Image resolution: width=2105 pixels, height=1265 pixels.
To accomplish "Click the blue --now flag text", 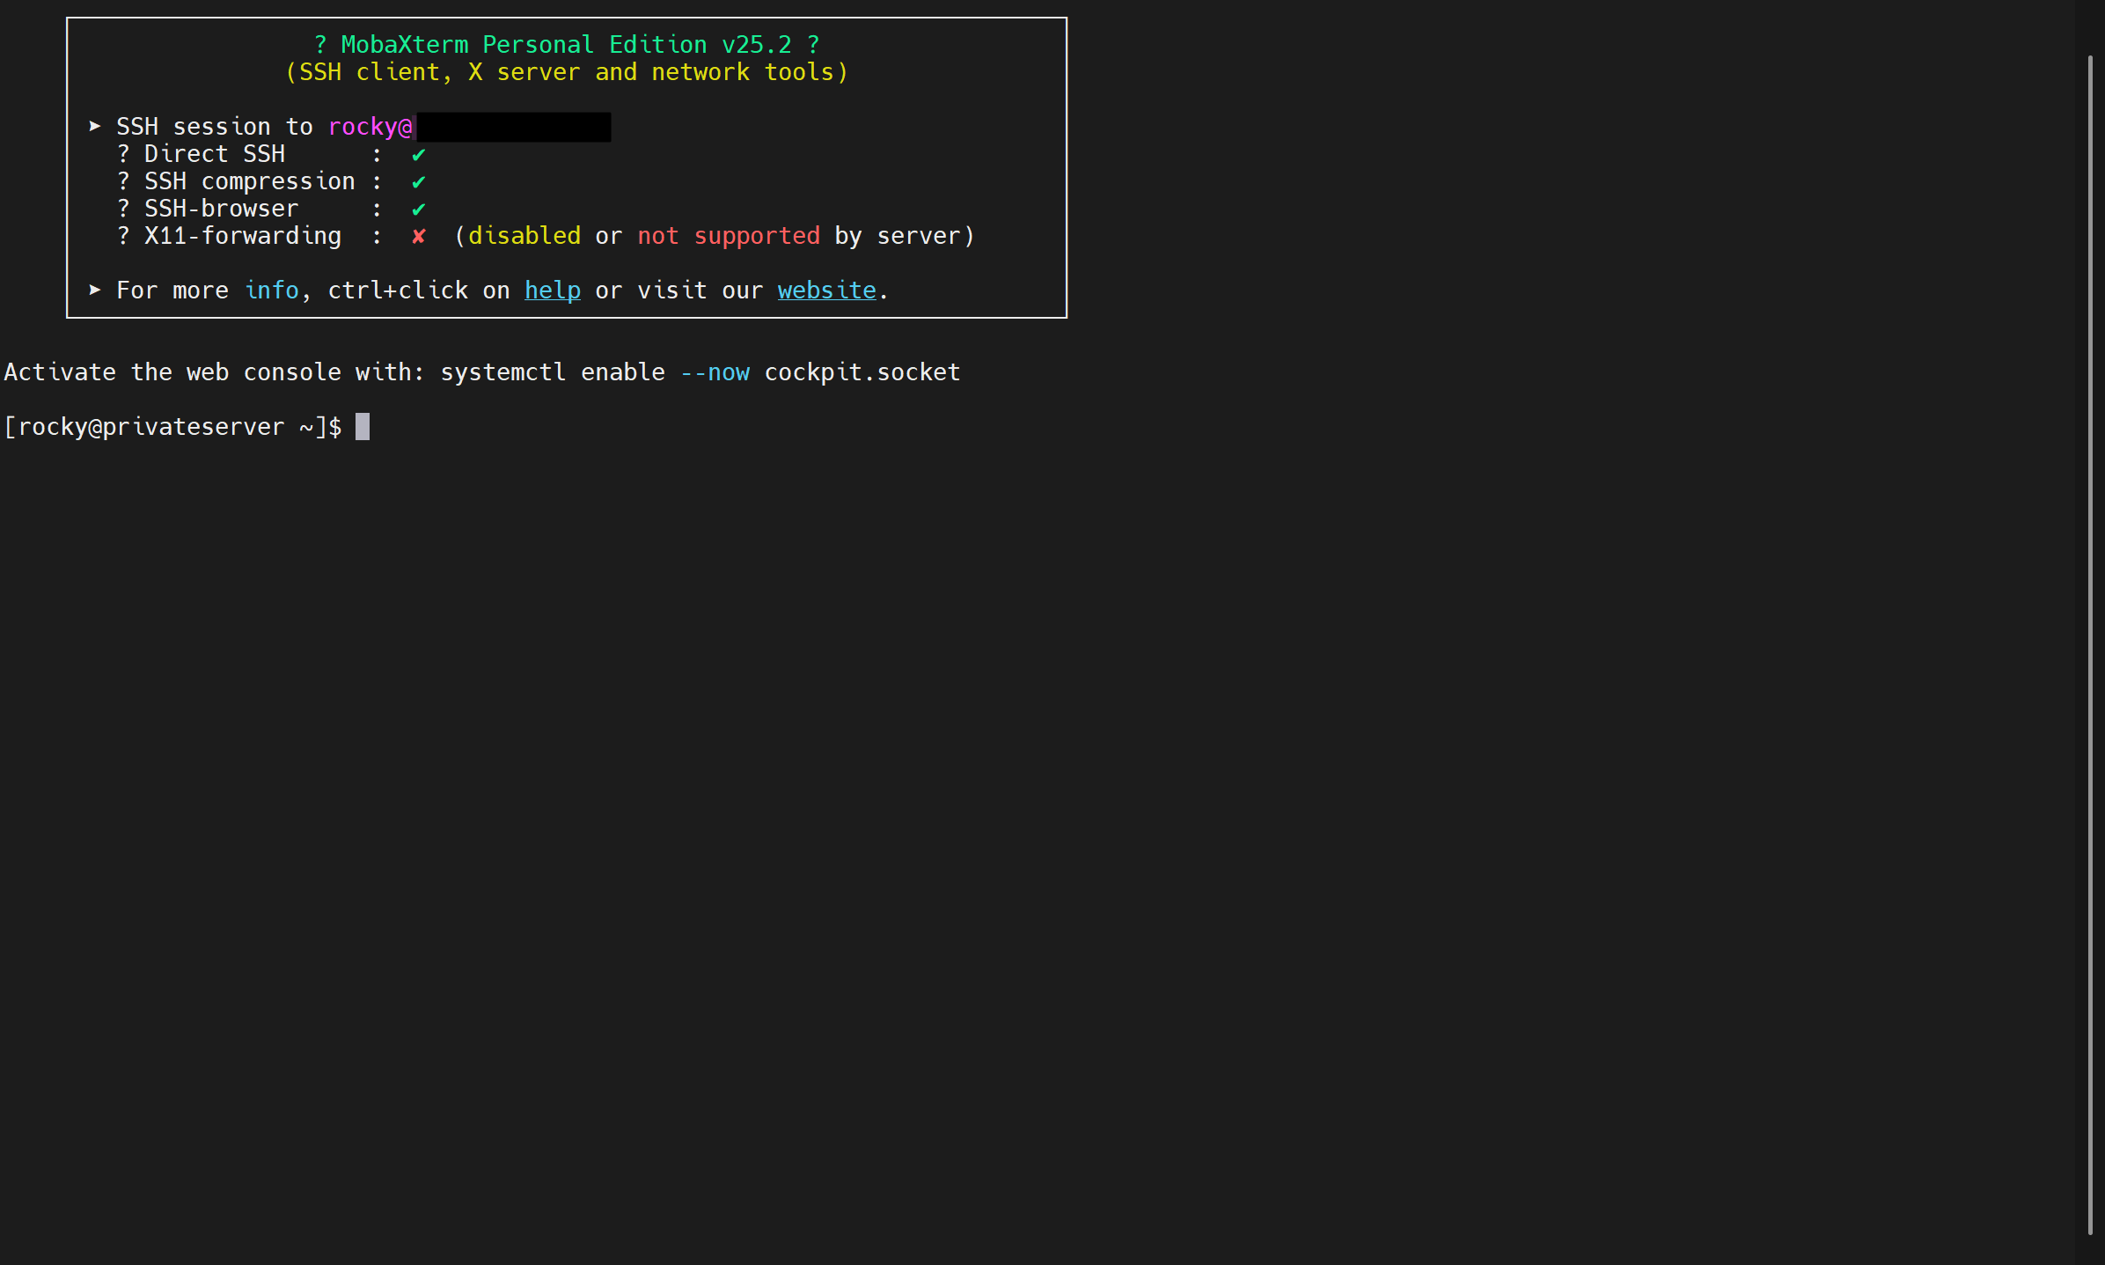I will [x=715, y=372].
